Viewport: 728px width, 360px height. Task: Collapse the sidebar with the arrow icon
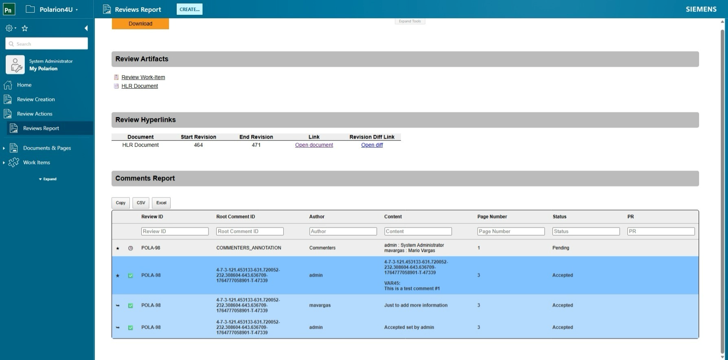tap(86, 28)
